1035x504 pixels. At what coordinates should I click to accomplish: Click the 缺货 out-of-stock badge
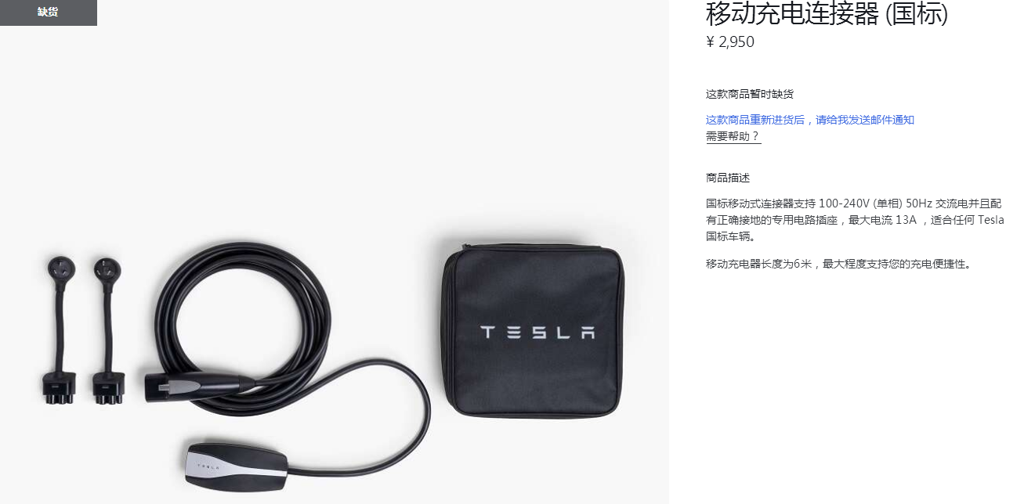[x=48, y=13]
